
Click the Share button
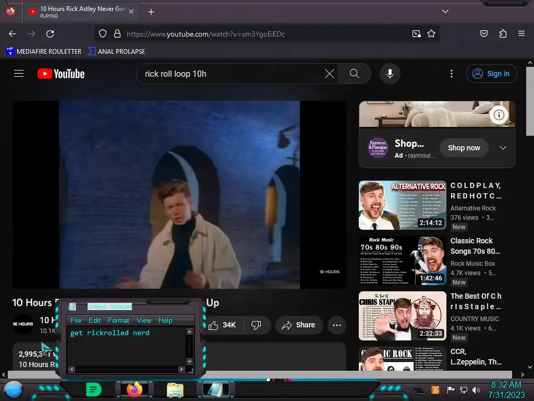point(299,325)
